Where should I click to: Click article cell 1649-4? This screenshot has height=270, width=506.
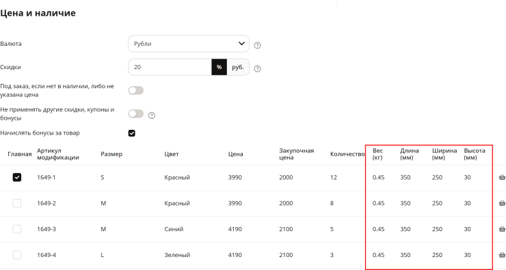[46, 255]
